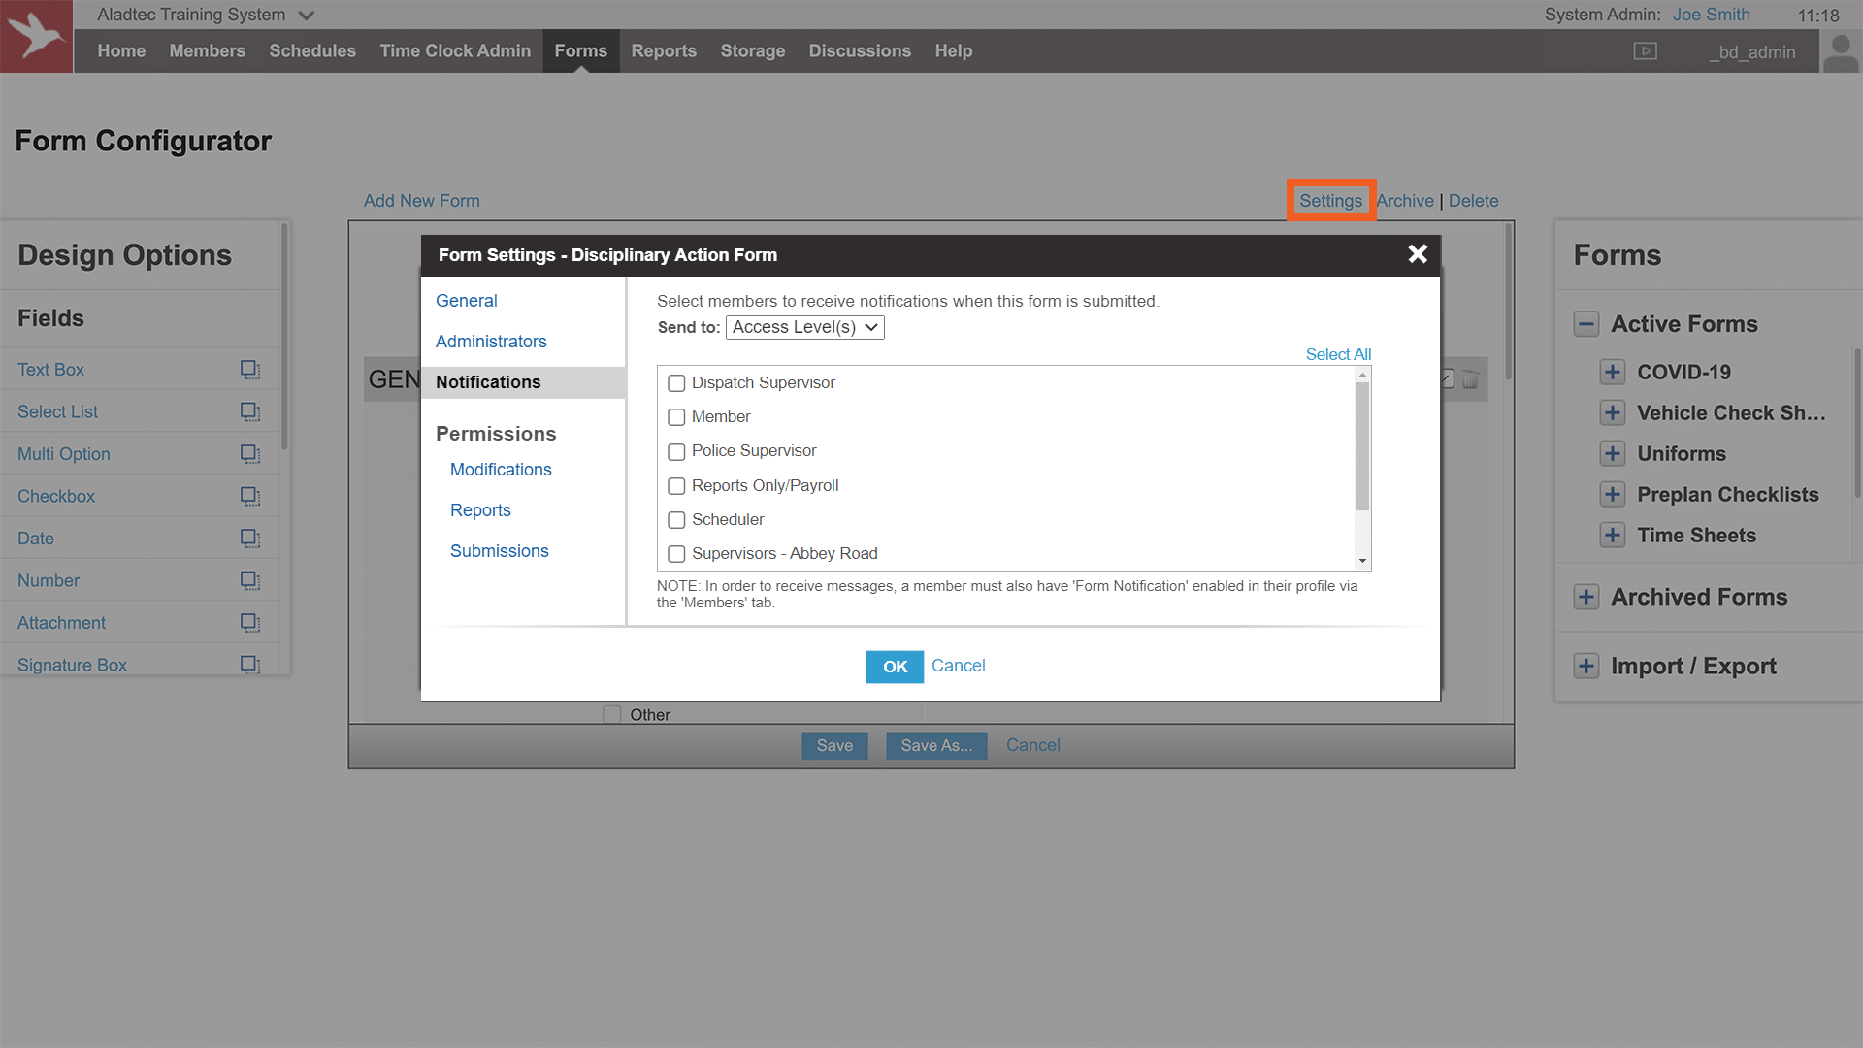1863x1048 pixels.
Task: Open the Send to Access Level(s) dropdown
Action: tap(804, 328)
